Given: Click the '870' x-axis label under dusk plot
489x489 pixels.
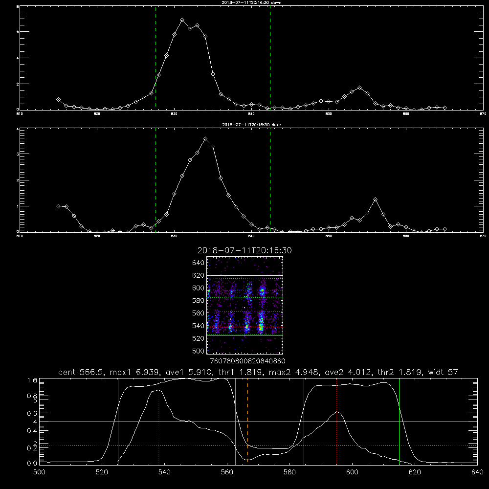Looking at the screenshot, I should click(x=483, y=236).
